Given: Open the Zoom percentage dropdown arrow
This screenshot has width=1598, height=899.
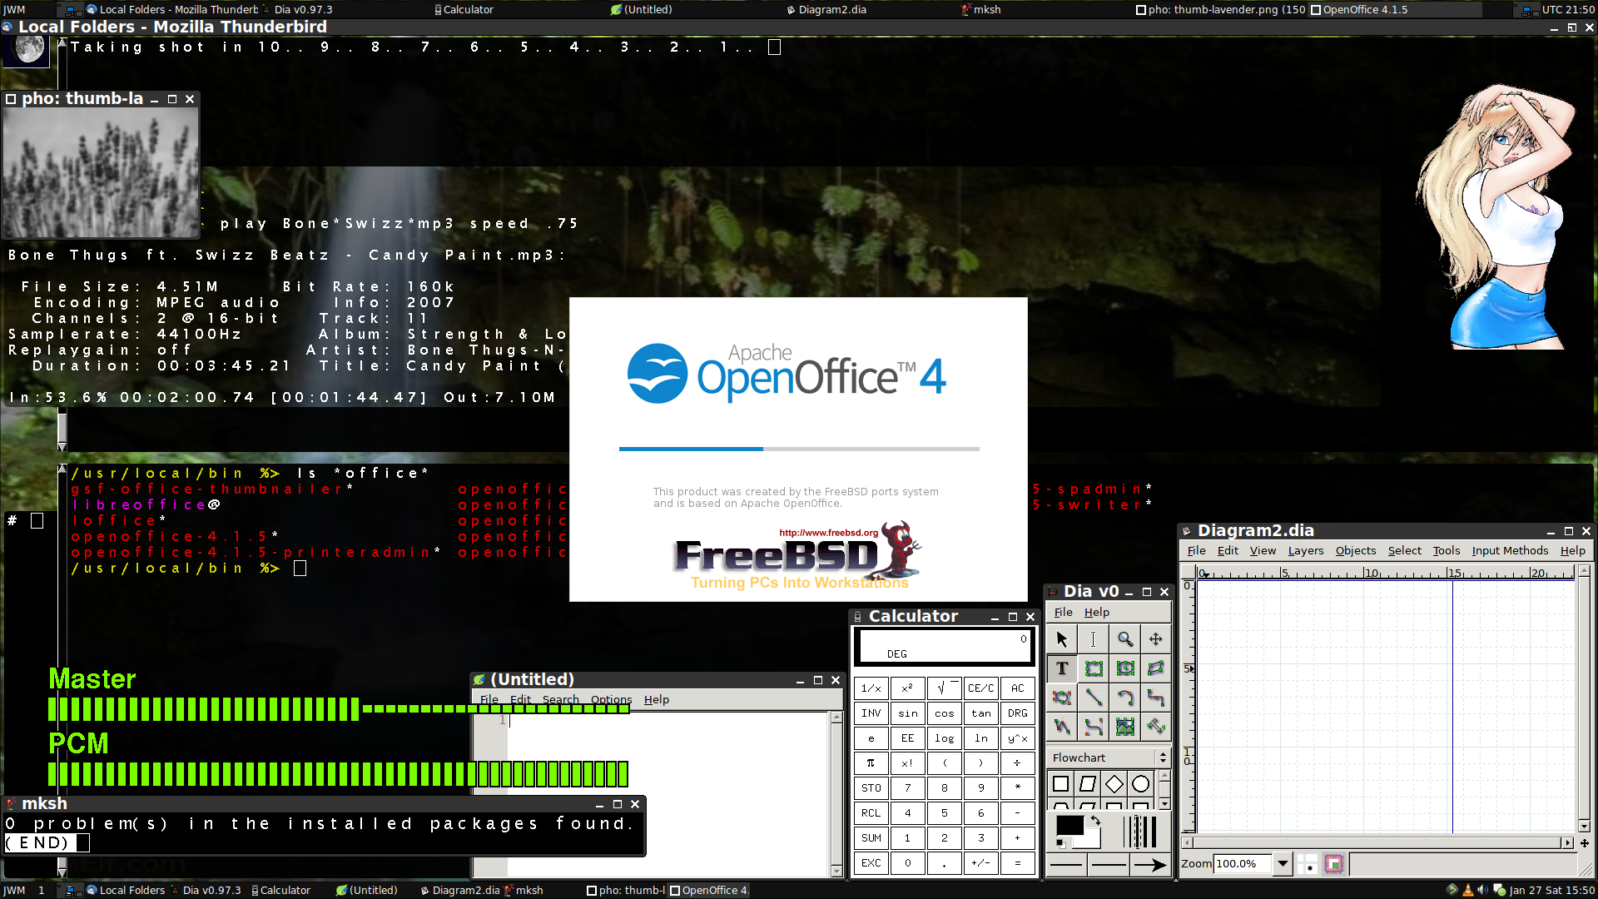Looking at the screenshot, I should [1283, 864].
